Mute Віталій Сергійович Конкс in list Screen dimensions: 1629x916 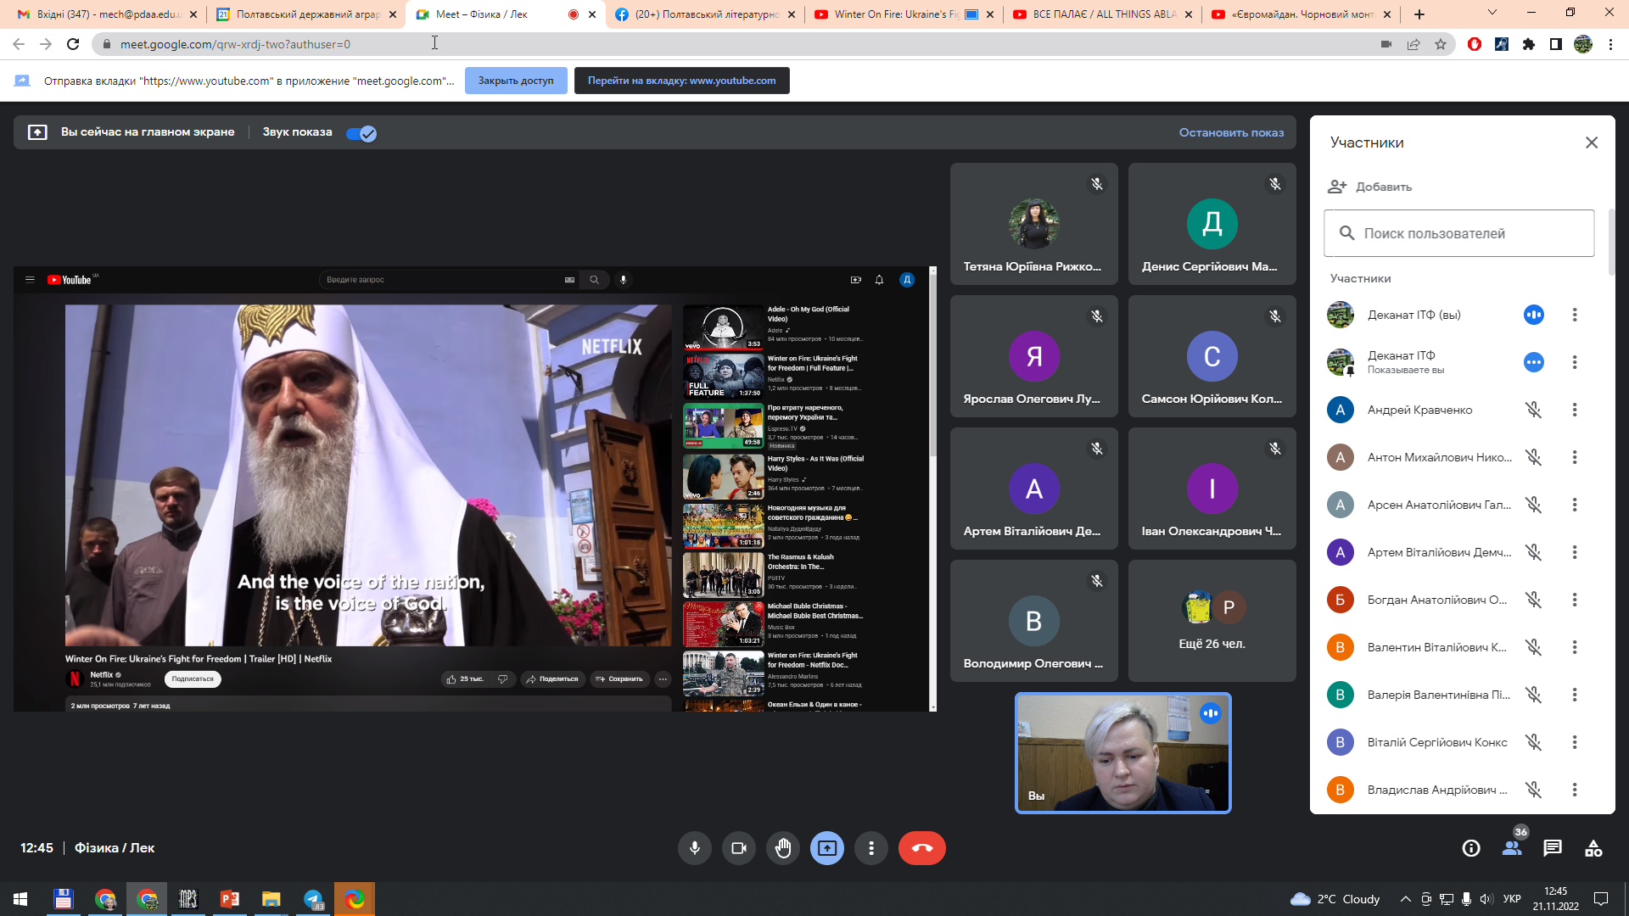tap(1533, 742)
